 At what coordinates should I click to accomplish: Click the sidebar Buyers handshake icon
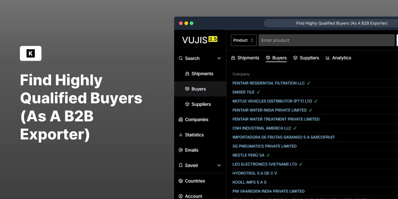[187, 89]
